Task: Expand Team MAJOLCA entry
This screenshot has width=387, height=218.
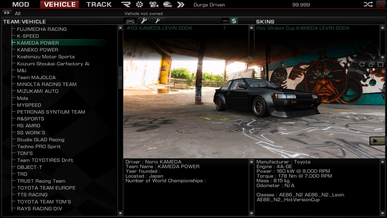Action: (36, 78)
